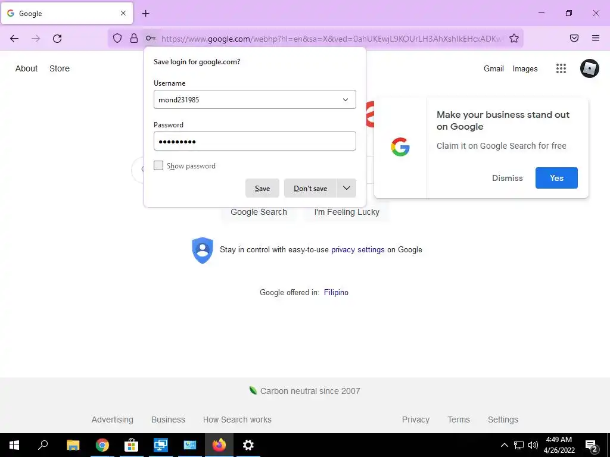Open the remote desktop taskbar icon
Viewport: 610px width, 457px height.
click(160, 445)
